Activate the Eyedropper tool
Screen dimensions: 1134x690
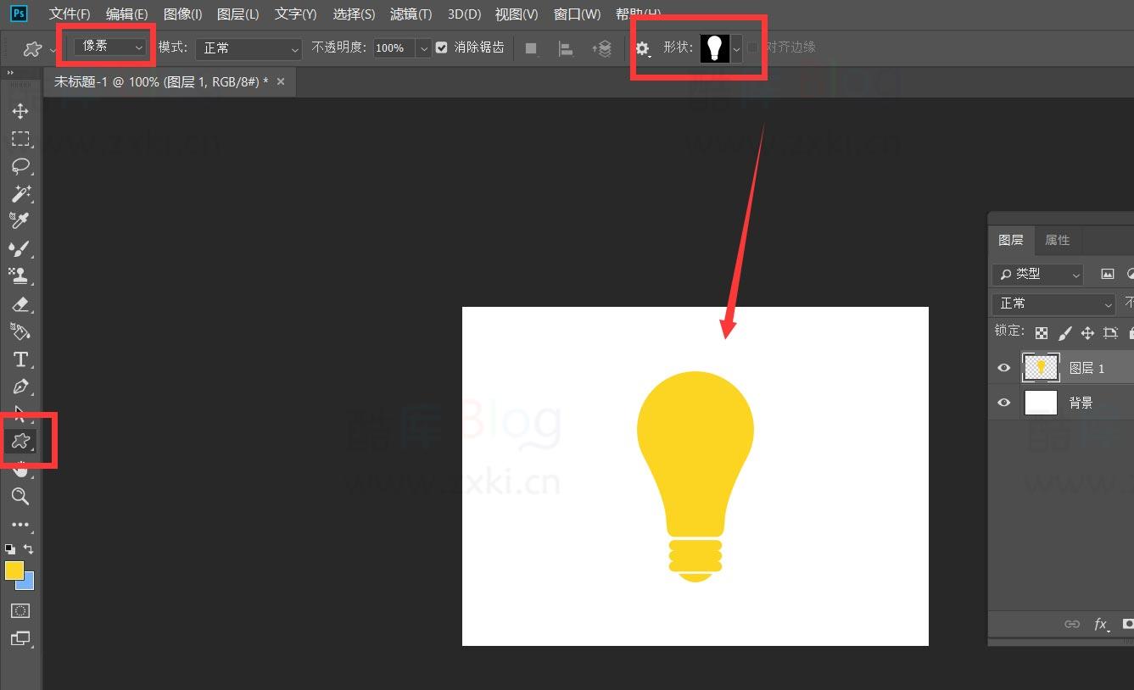tap(20, 221)
